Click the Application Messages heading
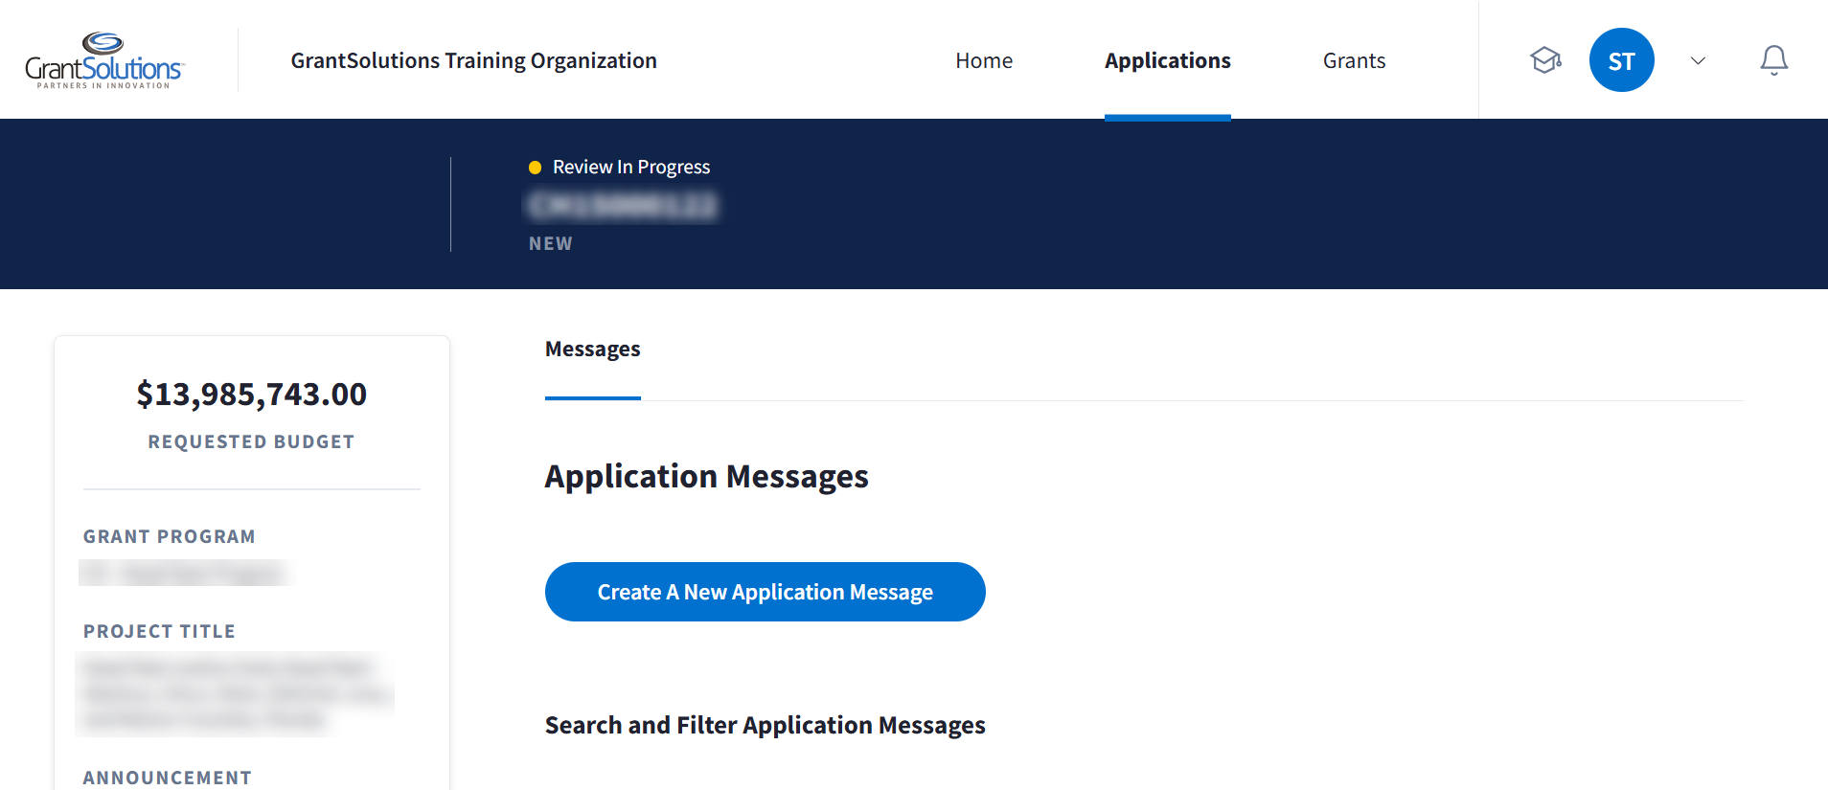The height and width of the screenshot is (790, 1828). [x=706, y=477]
